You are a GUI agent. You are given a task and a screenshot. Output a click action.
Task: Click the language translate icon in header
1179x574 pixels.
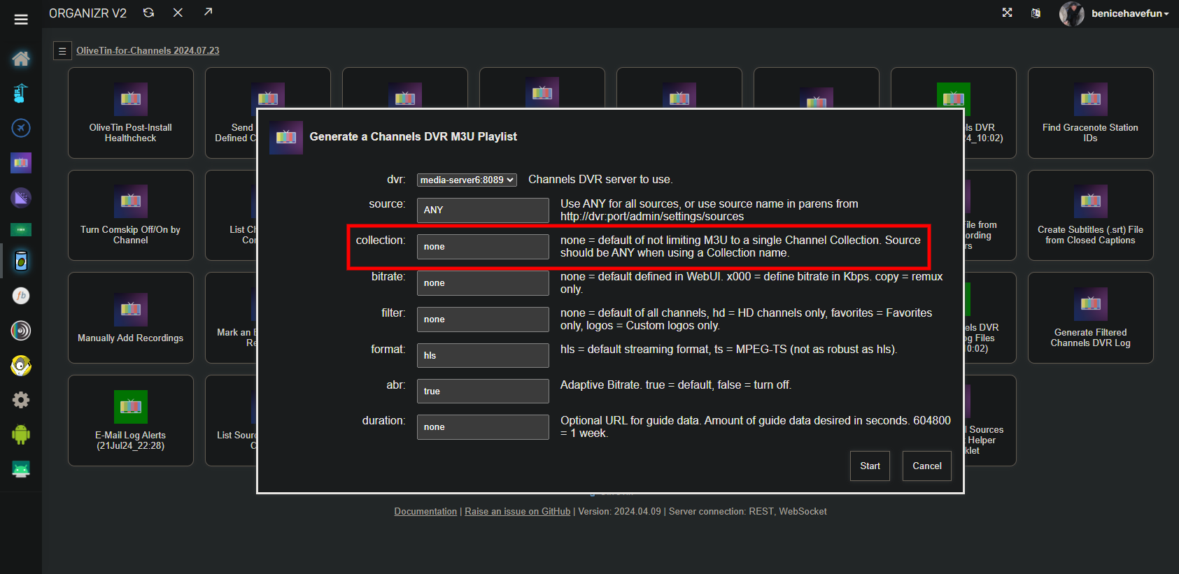pos(1036,13)
